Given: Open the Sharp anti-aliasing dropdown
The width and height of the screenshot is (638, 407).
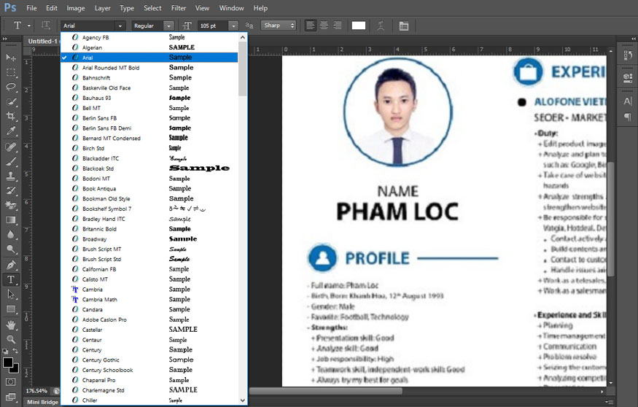Looking at the screenshot, I should point(279,26).
